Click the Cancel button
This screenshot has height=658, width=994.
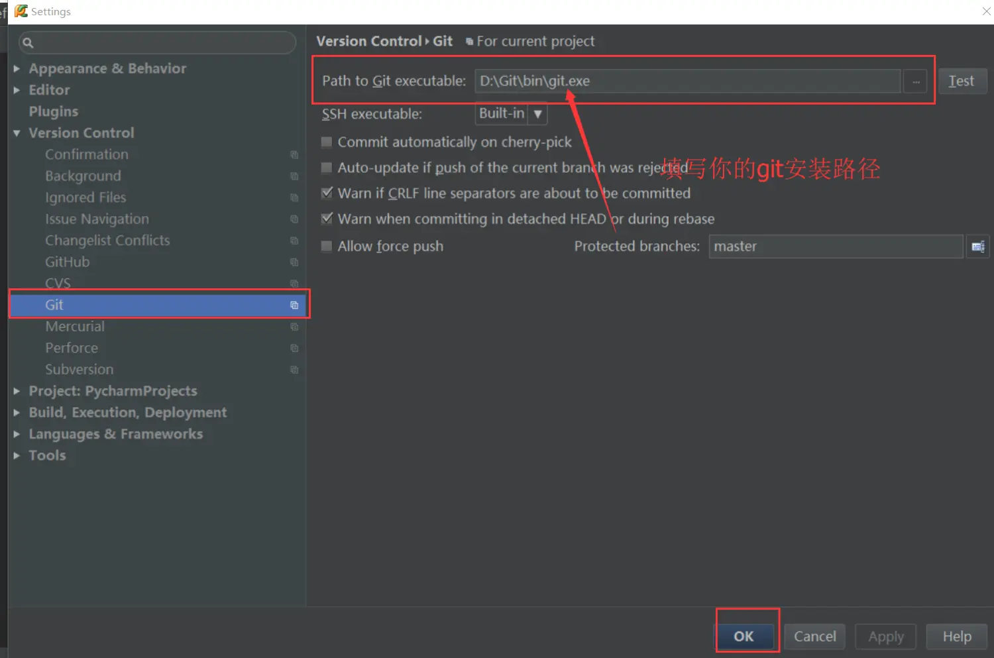815,636
